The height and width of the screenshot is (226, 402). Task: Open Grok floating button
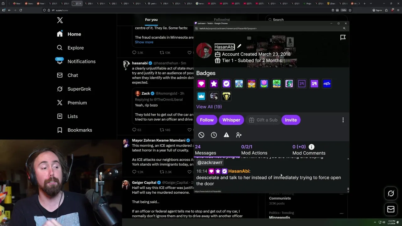[x=391, y=194]
